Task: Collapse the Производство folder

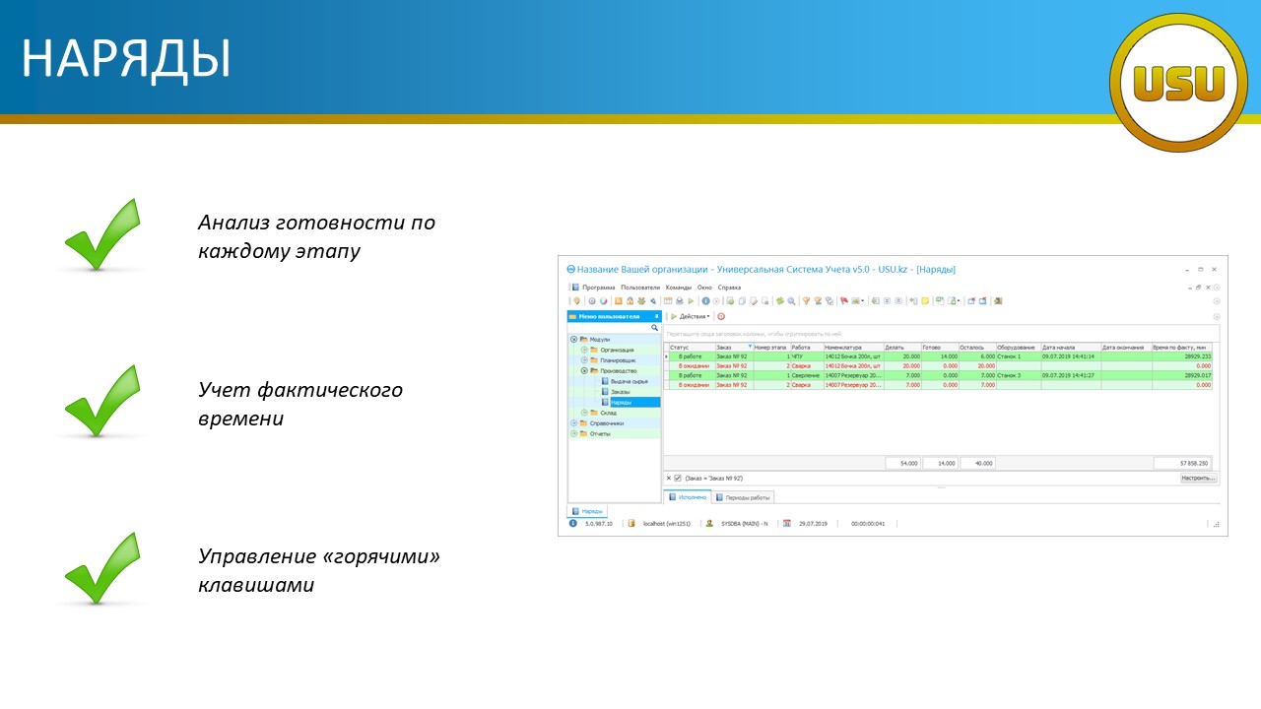Action: (583, 370)
